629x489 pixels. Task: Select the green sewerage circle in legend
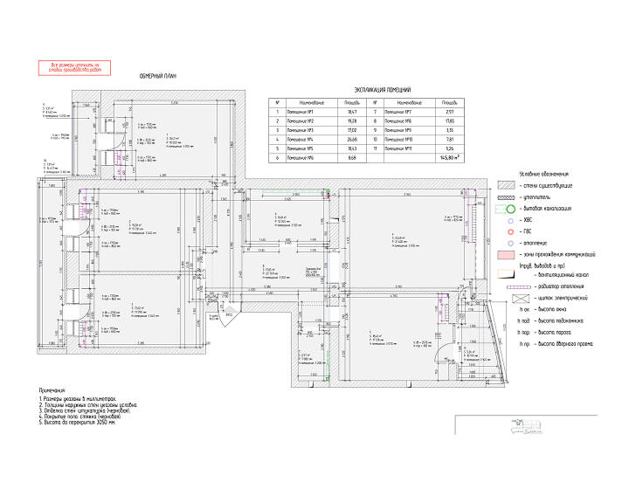click(x=510, y=209)
